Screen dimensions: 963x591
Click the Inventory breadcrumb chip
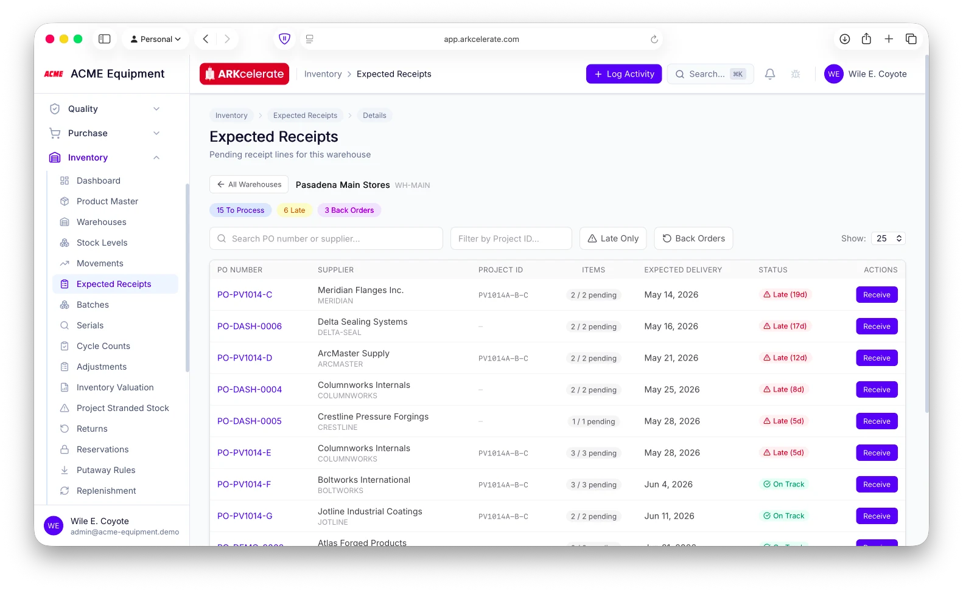point(231,116)
